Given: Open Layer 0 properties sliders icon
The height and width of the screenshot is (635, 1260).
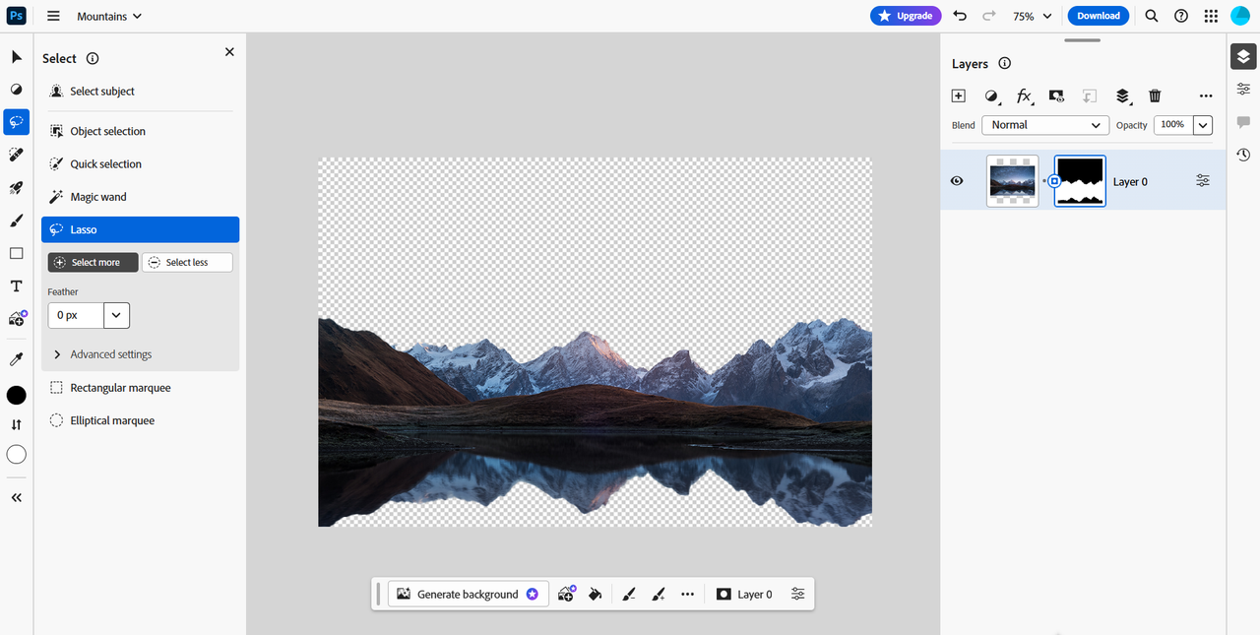Looking at the screenshot, I should tap(1203, 181).
